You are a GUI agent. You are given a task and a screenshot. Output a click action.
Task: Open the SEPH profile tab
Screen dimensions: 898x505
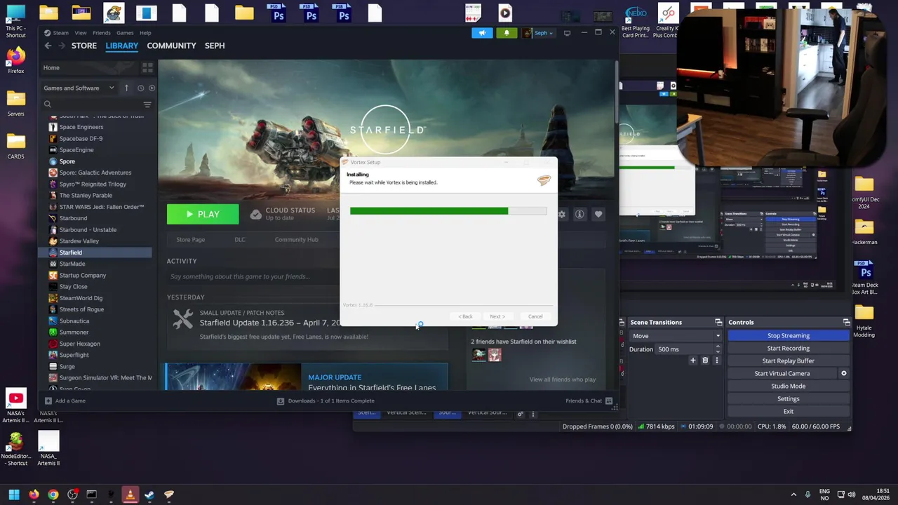(x=215, y=46)
